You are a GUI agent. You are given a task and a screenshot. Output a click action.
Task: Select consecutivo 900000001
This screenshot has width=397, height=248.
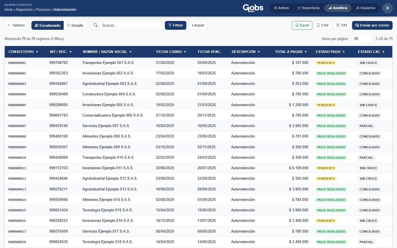(17, 63)
